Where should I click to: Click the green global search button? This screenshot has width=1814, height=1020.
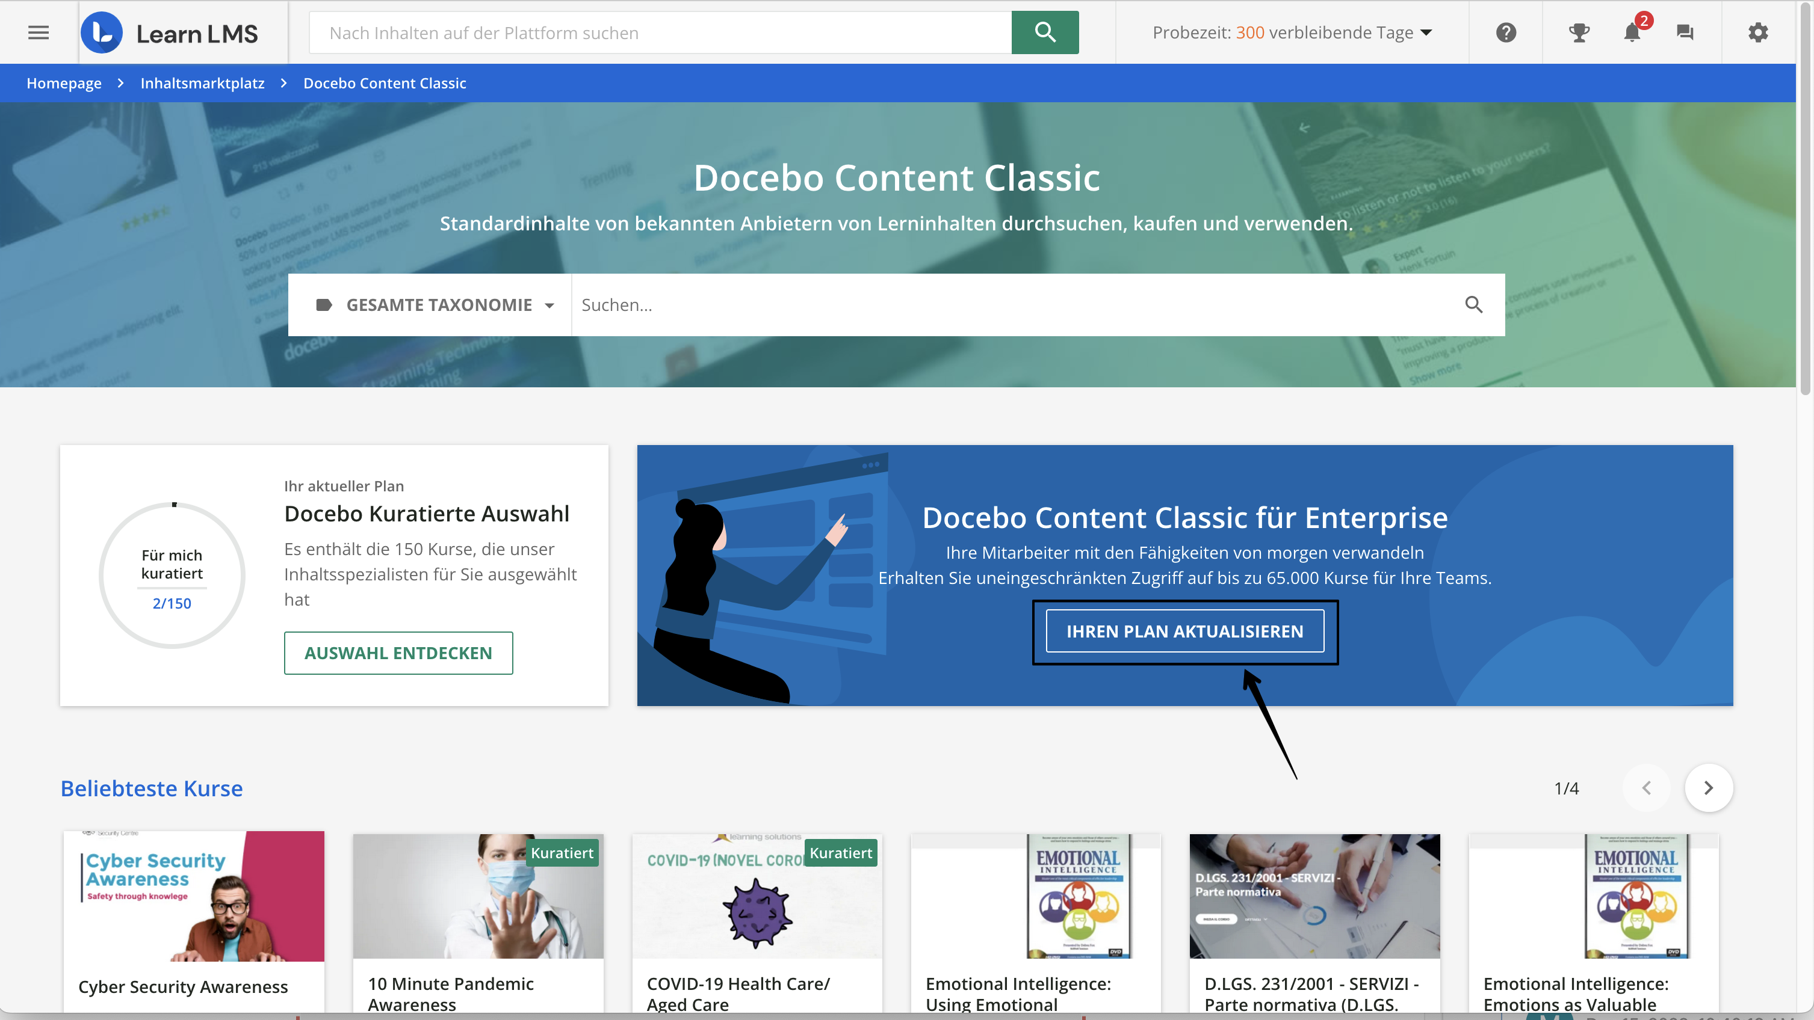(x=1045, y=32)
